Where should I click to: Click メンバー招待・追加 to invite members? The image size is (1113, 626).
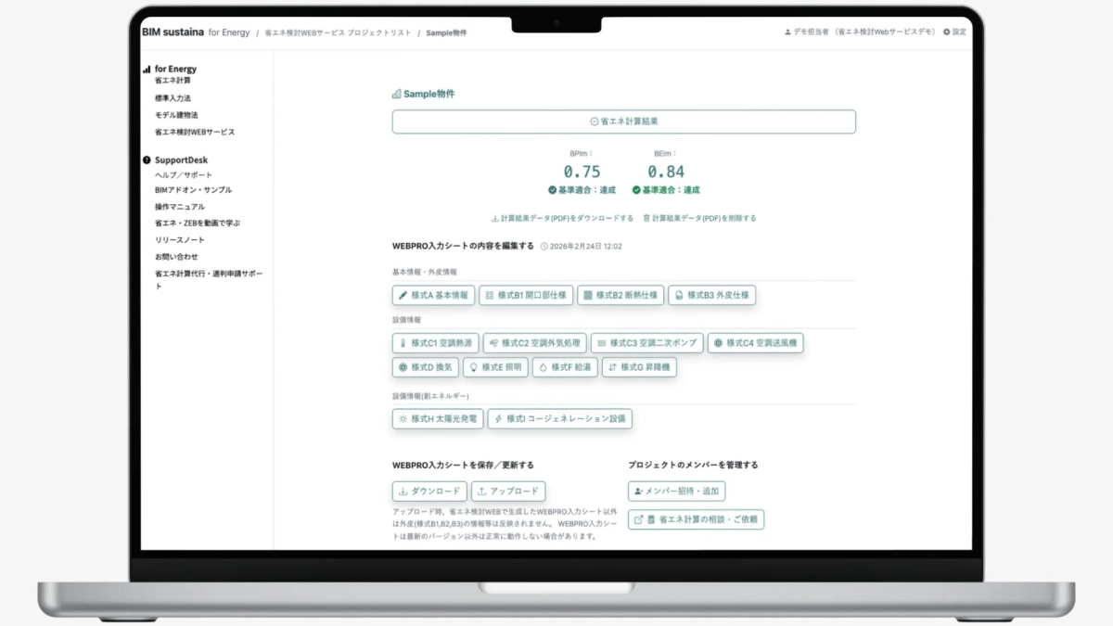675,491
